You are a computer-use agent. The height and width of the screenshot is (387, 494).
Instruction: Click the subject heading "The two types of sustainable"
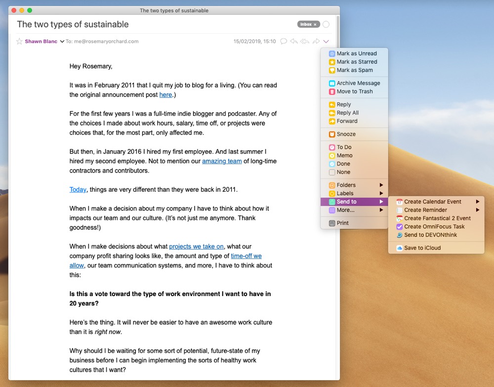click(x=73, y=24)
